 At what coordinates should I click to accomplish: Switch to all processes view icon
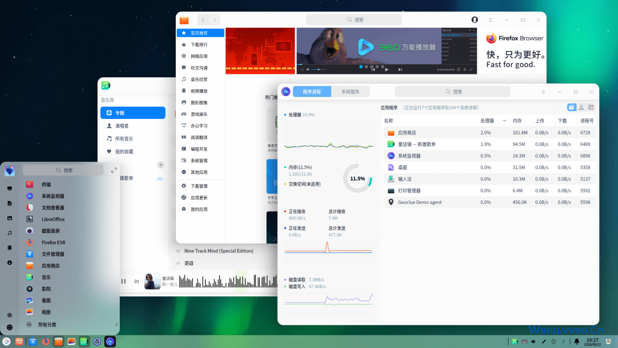[x=591, y=107]
